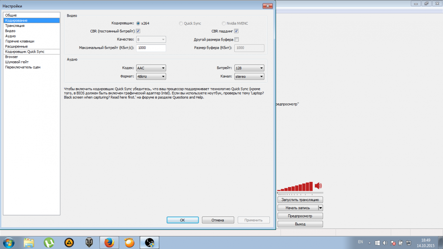This screenshot has height=249, width=443.
Task: Toggle the CBR паддинг checkbox
Action: click(236, 31)
